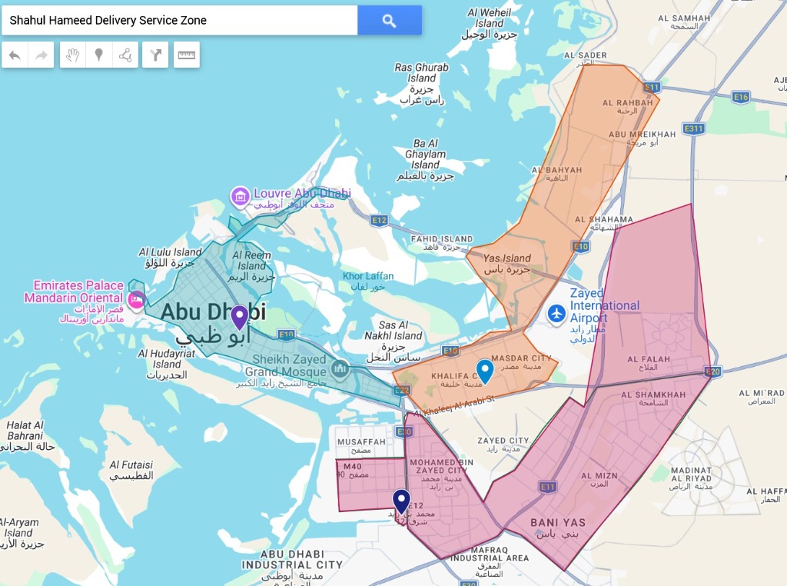Select the draw a line tool

(125, 55)
